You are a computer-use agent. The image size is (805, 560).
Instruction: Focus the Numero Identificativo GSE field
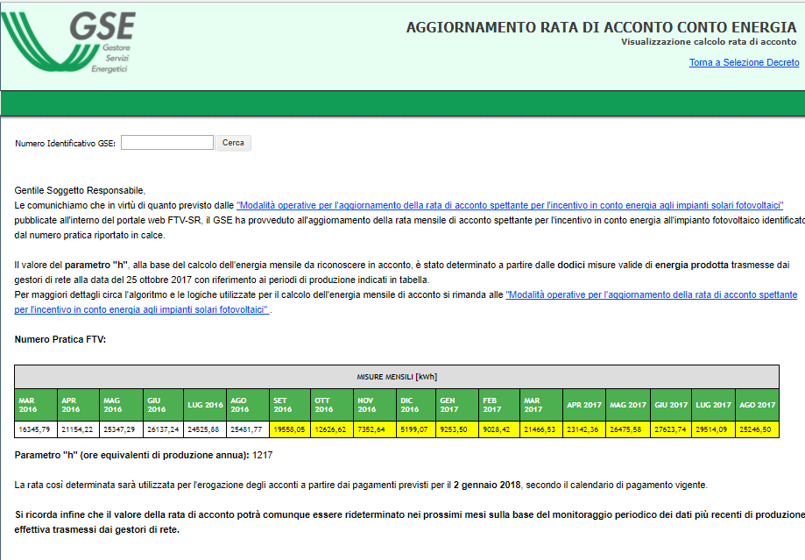167,143
